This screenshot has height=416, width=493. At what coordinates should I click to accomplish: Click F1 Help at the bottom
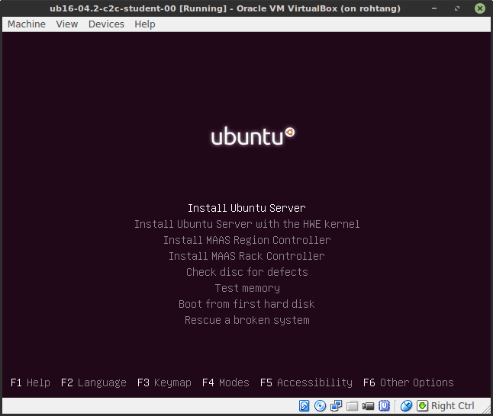click(31, 382)
